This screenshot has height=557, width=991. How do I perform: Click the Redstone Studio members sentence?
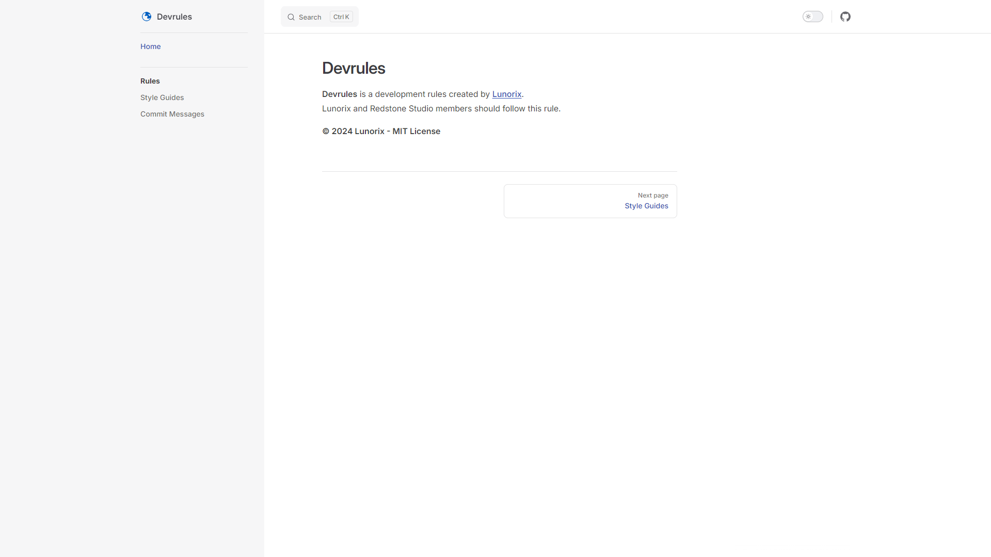[441, 108]
